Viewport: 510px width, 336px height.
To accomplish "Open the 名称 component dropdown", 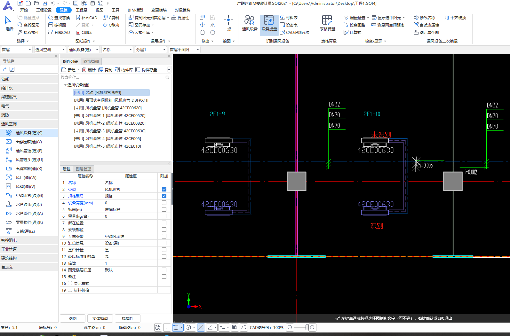I will coord(117,50).
